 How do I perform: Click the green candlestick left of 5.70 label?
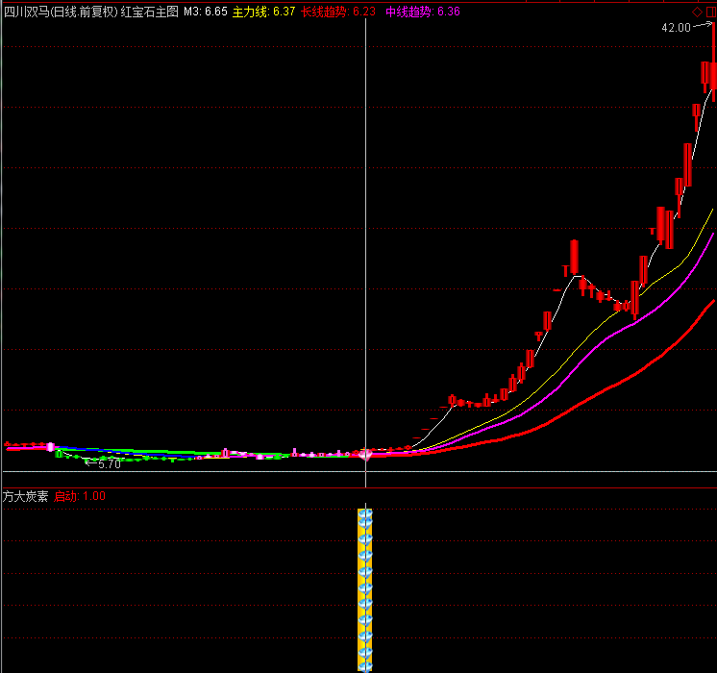(60, 453)
